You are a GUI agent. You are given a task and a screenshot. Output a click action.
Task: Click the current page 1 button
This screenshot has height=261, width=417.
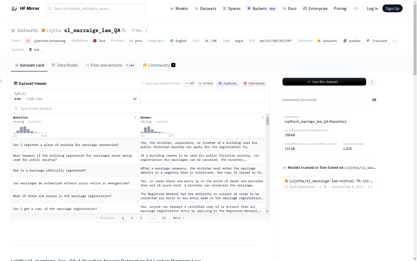(123, 218)
